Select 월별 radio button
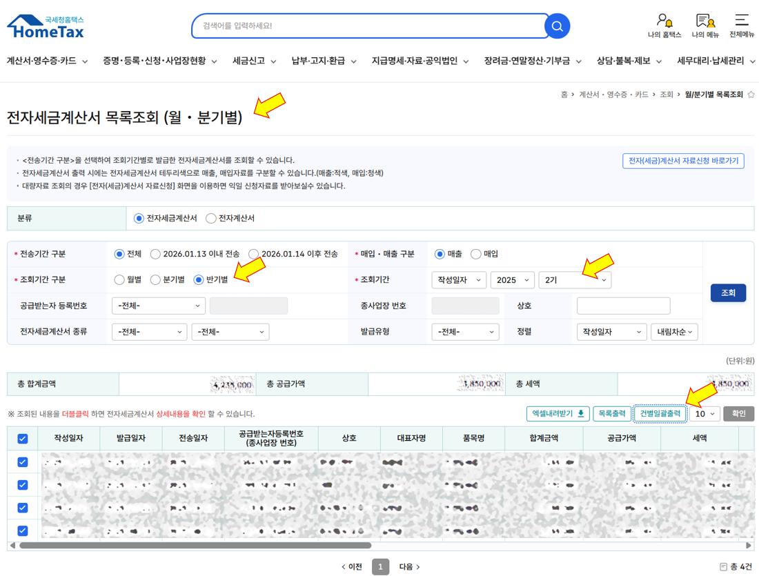 [119, 280]
